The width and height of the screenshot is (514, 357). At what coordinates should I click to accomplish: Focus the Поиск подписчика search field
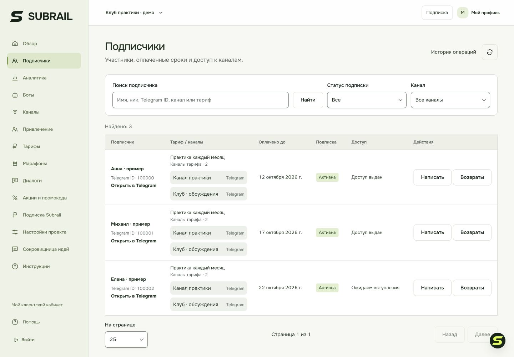pos(200,100)
